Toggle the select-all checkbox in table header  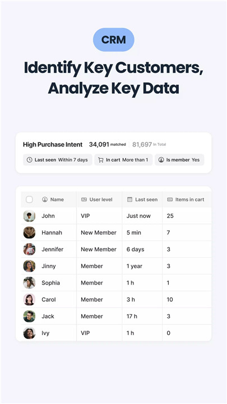point(29,199)
